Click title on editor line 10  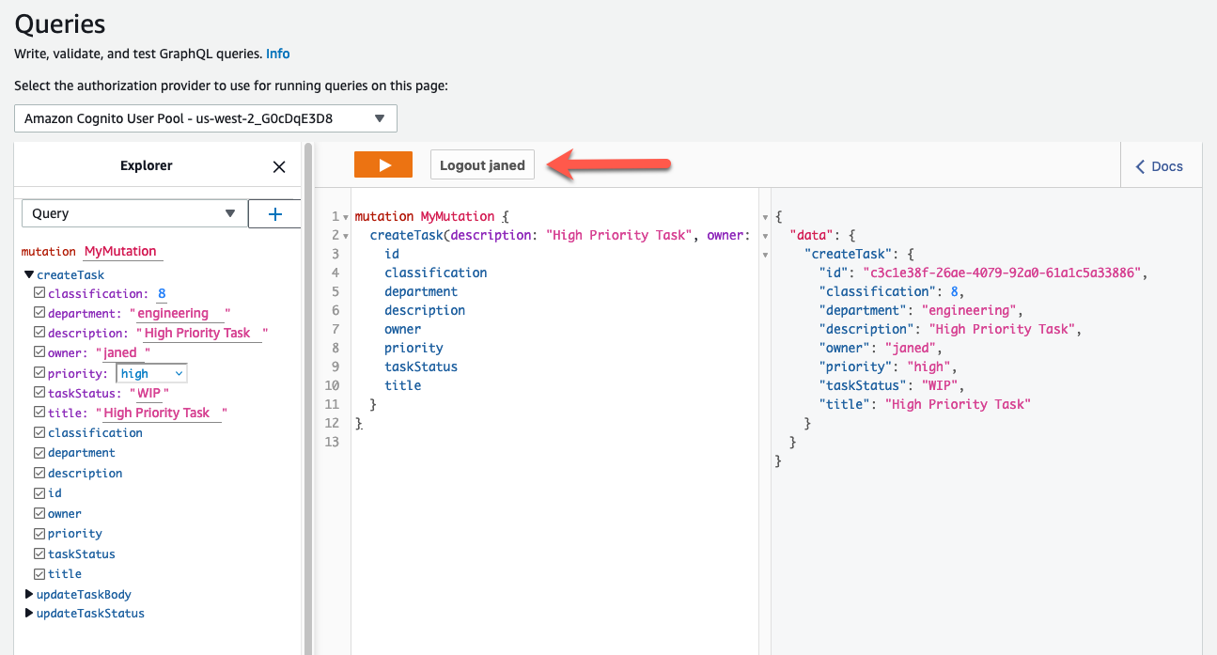pyautogui.click(x=403, y=386)
